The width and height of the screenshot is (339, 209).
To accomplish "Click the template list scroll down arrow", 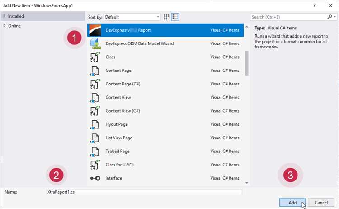I will (247, 183).
